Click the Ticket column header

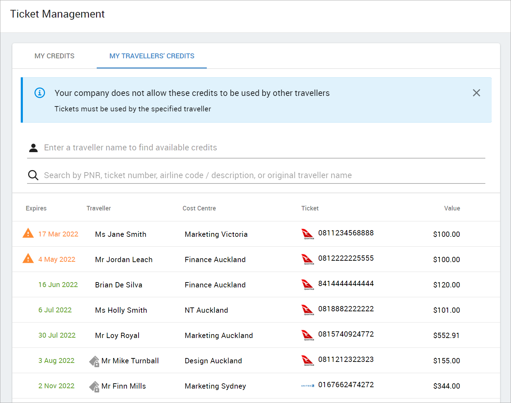pos(310,208)
